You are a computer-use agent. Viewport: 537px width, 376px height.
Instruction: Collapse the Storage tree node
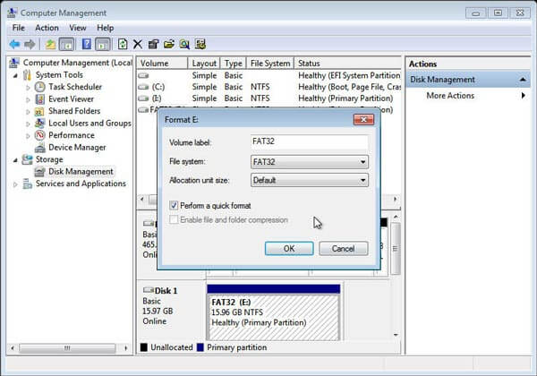15,160
